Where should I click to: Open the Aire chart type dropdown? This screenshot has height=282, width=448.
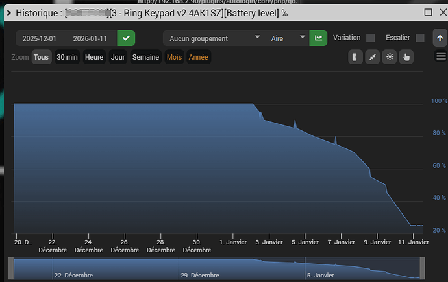(288, 38)
